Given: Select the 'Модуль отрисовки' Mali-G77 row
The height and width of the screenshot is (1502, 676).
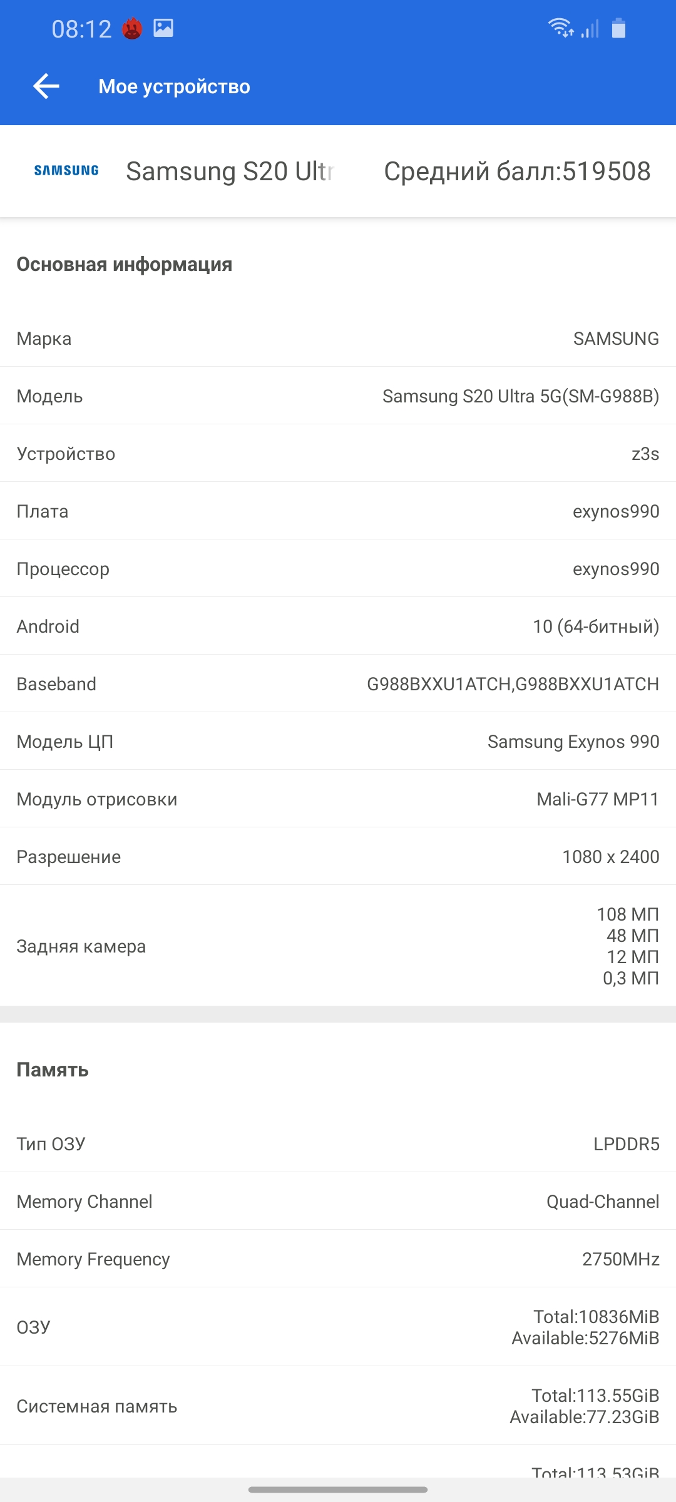Looking at the screenshot, I should tap(338, 799).
